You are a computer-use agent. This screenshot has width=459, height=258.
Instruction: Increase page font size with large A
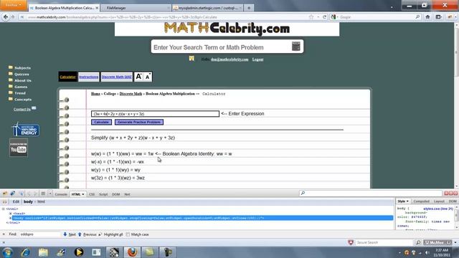coord(138,77)
